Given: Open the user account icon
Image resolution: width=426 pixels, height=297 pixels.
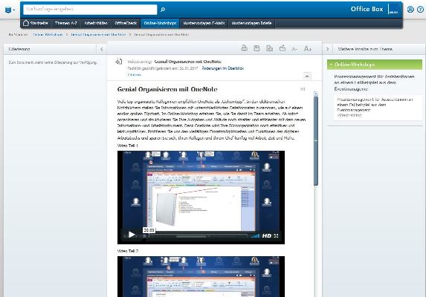Looking at the screenshot, I should tap(410, 10).
